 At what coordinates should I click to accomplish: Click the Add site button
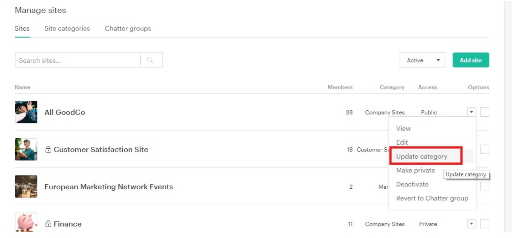click(471, 60)
